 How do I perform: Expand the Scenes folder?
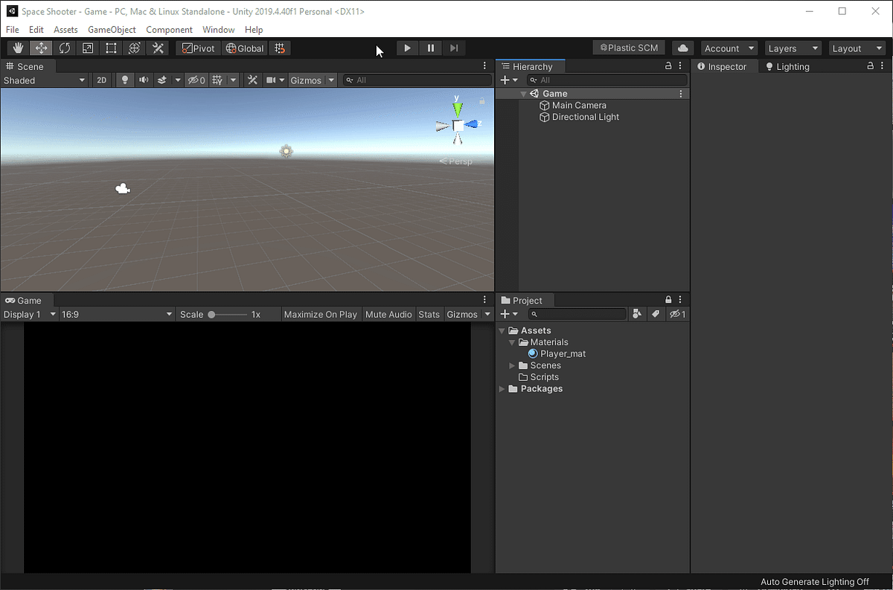pos(511,365)
